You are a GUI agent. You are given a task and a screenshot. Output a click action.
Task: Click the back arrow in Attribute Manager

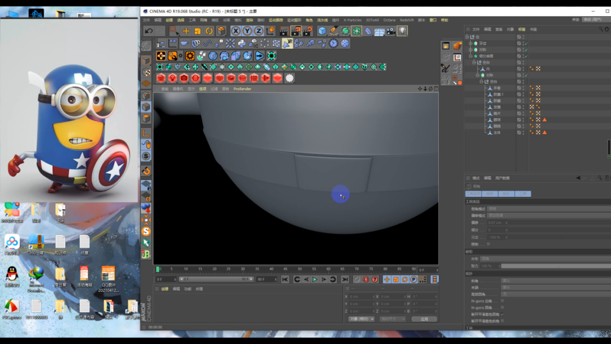coord(578,178)
